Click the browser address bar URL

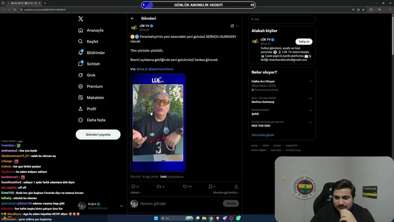coord(45,10)
